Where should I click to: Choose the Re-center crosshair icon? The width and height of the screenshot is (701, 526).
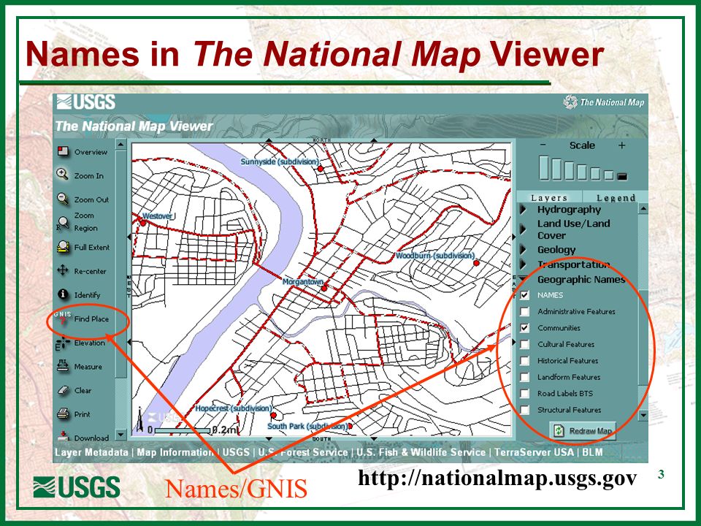point(63,270)
